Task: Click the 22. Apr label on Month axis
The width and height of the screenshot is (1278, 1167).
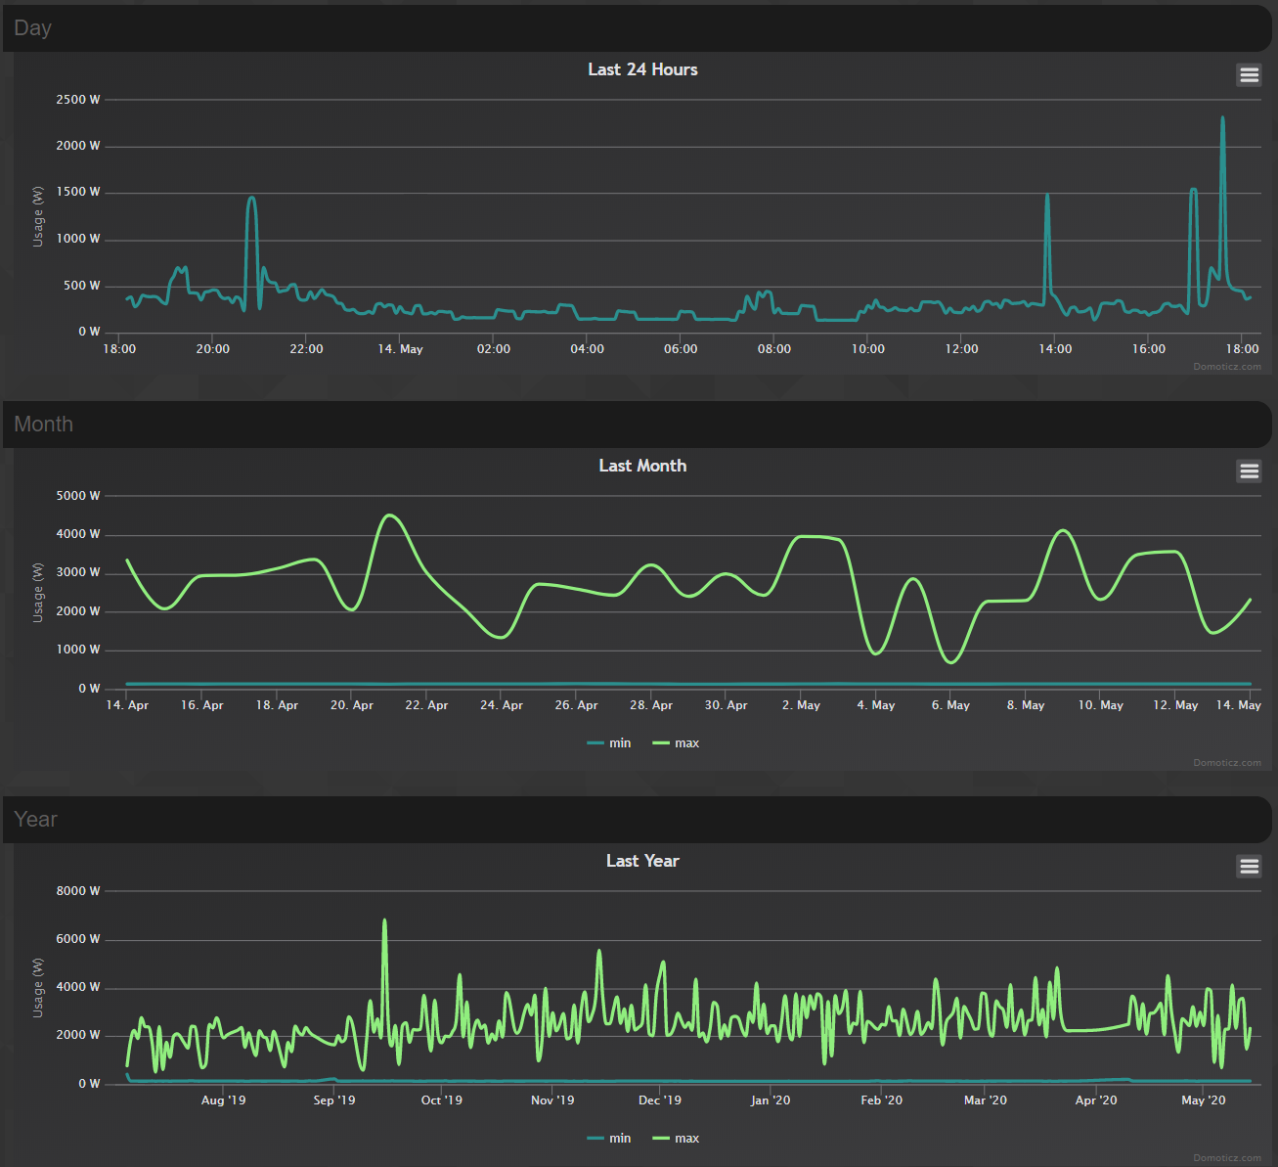Action: 427,705
